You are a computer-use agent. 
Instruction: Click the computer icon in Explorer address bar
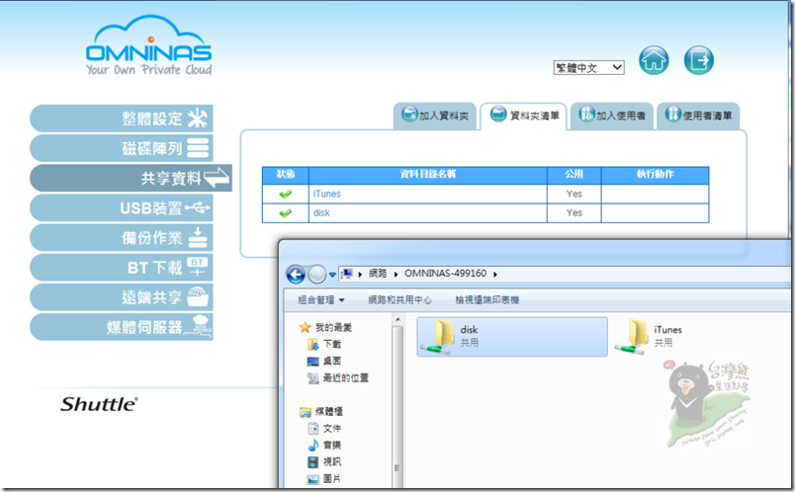pos(347,274)
